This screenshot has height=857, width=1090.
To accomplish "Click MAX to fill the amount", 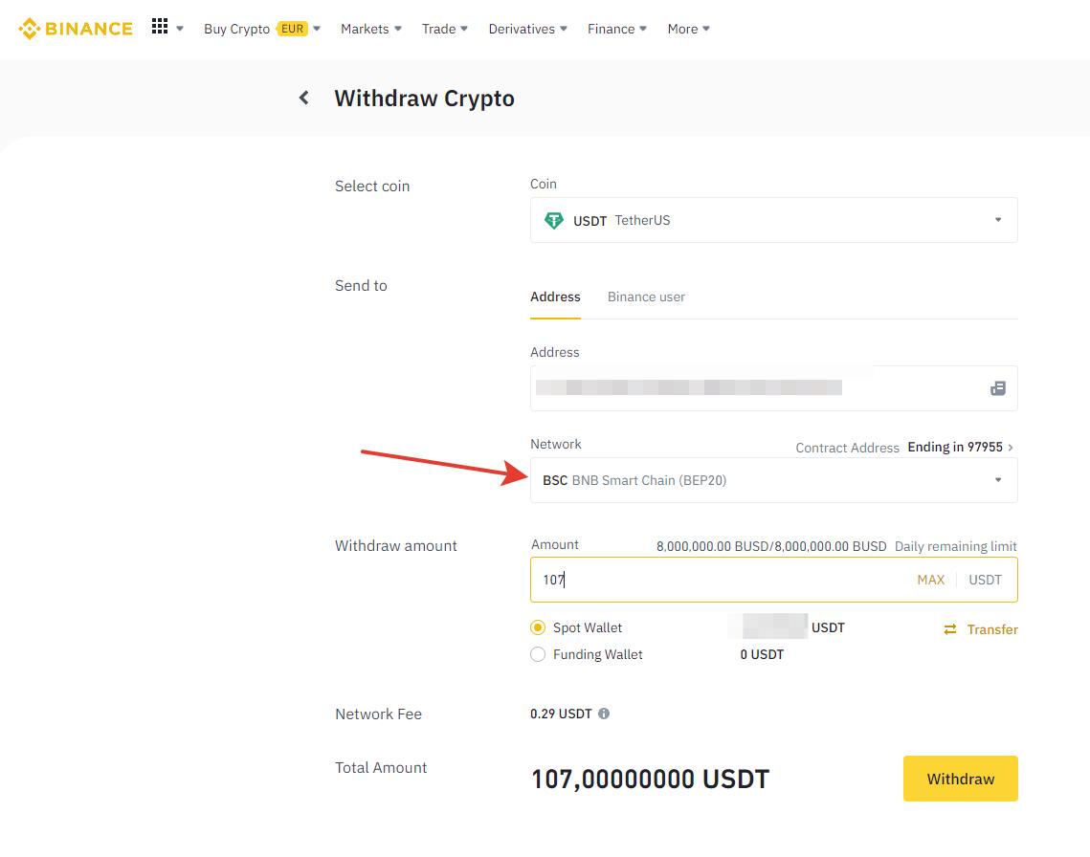I will point(930,580).
